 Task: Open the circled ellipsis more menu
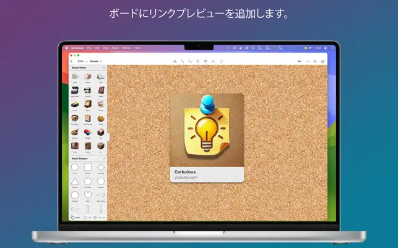click(322, 61)
